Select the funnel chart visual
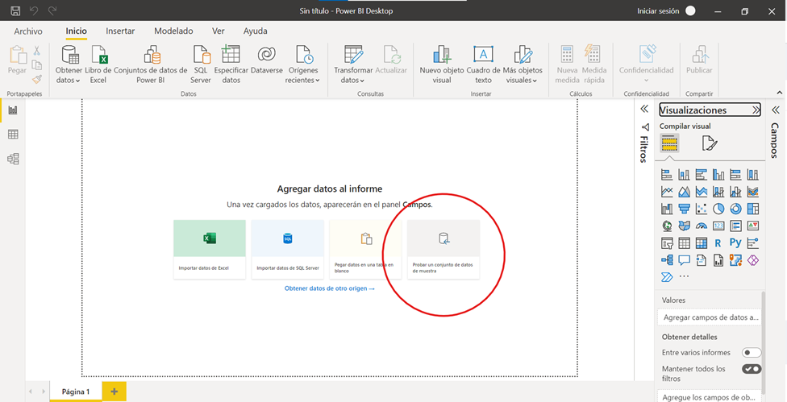This screenshot has width=787, height=402. (x=684, y=209)
